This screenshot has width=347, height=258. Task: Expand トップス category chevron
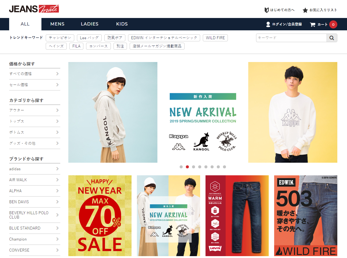[57, 121]
